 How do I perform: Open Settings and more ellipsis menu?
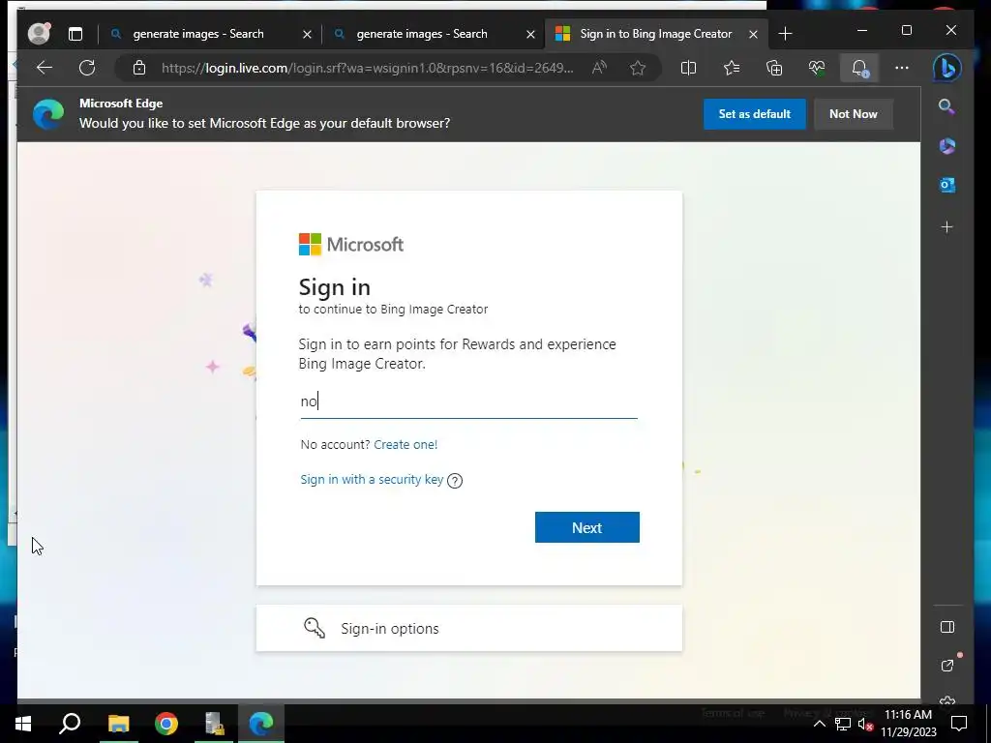pos(902,68)
